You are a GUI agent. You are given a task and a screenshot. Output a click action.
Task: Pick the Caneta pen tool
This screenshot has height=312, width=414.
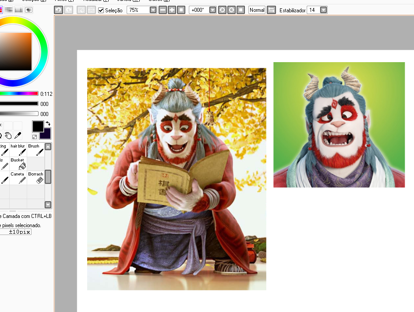tap(18, 178)
